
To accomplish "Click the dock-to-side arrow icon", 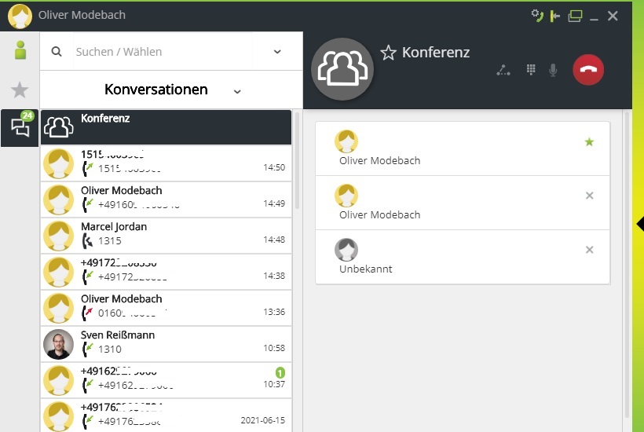I will click(x=556, y=16).
